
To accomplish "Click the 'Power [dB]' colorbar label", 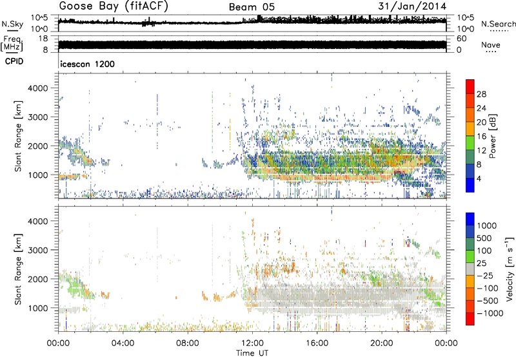I will point(492,136).
